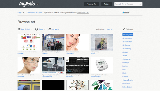This screenshot has height=91, width=160.
Task: Open the many features link
Action: (x=83, y=13)
